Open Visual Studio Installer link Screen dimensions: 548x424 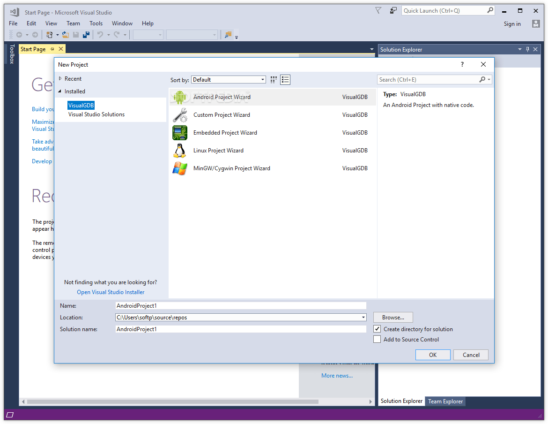click(x=111, y=292)
